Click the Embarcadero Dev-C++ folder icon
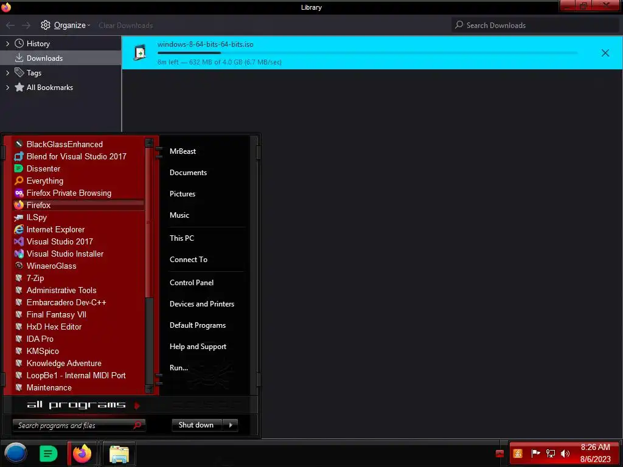623x467 pixels. click(x=19, y=302)
